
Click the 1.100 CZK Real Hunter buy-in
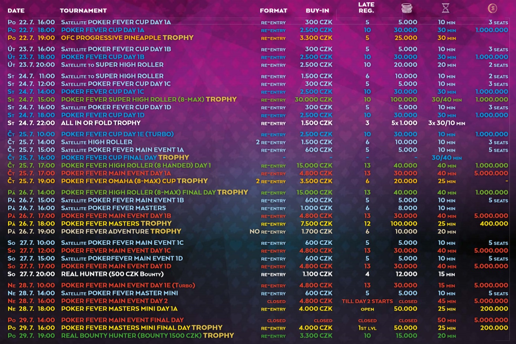pyautogui.click(x=317, y=274)
